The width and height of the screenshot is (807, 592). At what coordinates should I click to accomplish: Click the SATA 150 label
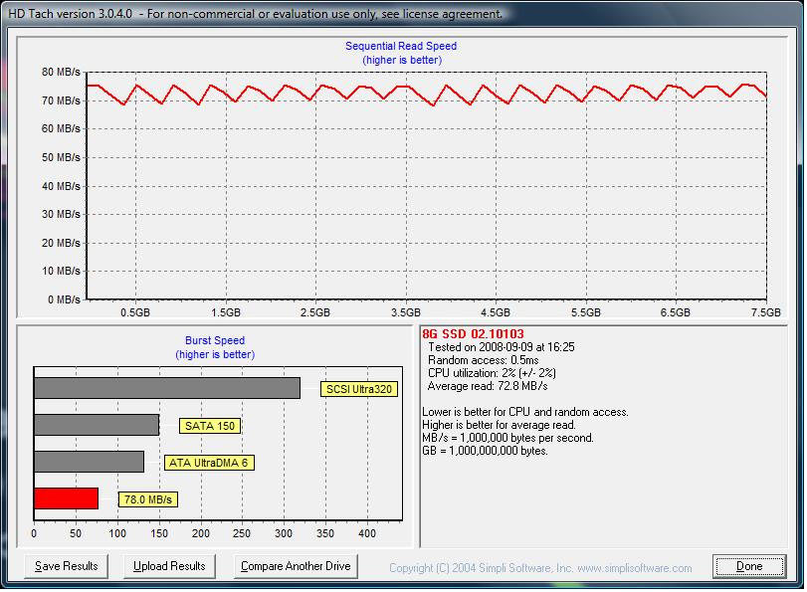(x=210, y=426)
